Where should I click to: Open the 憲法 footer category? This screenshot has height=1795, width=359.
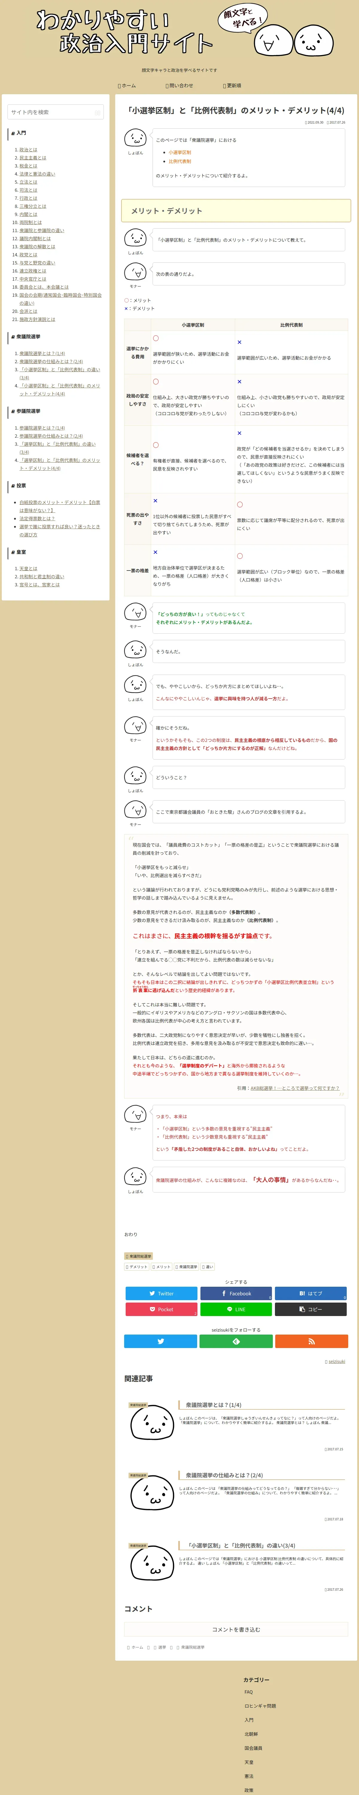click(x=249, y=1776)
